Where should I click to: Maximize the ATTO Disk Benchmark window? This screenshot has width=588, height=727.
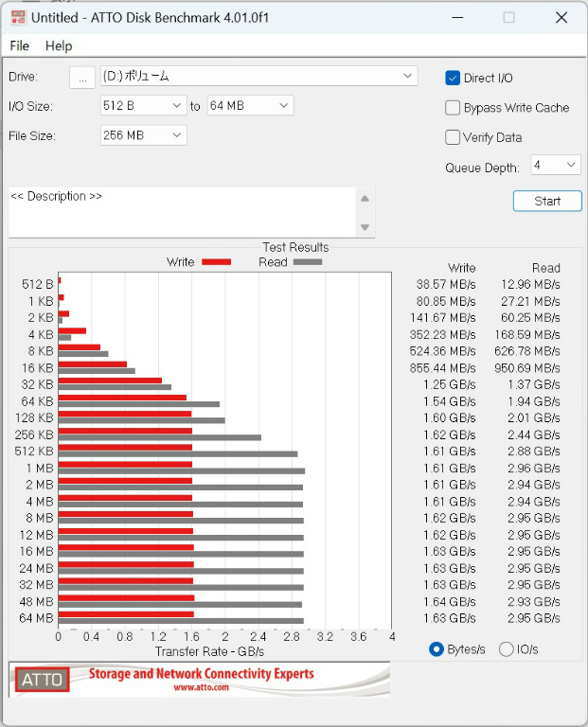point(508,18)
